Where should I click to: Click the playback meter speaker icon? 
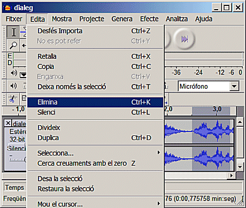[14, 73]
